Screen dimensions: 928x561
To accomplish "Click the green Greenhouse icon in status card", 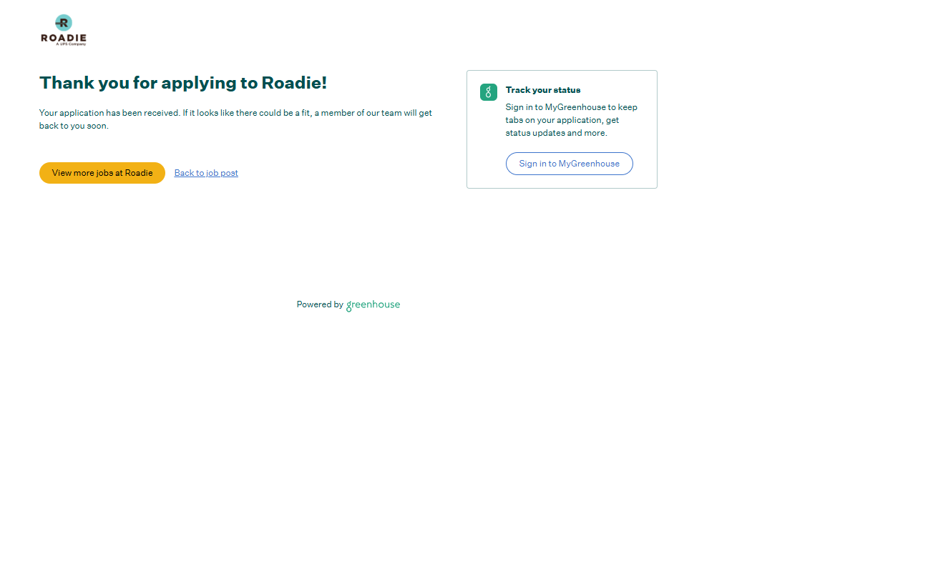I will pos(488,91).
